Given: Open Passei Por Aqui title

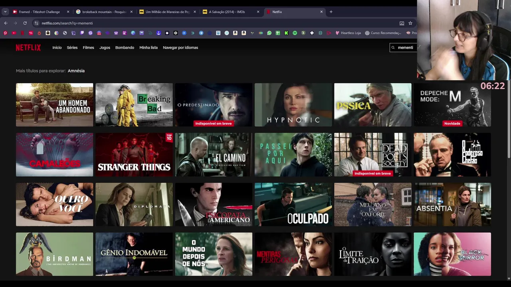Looking at the screenshot, I should tap(293, 155).
